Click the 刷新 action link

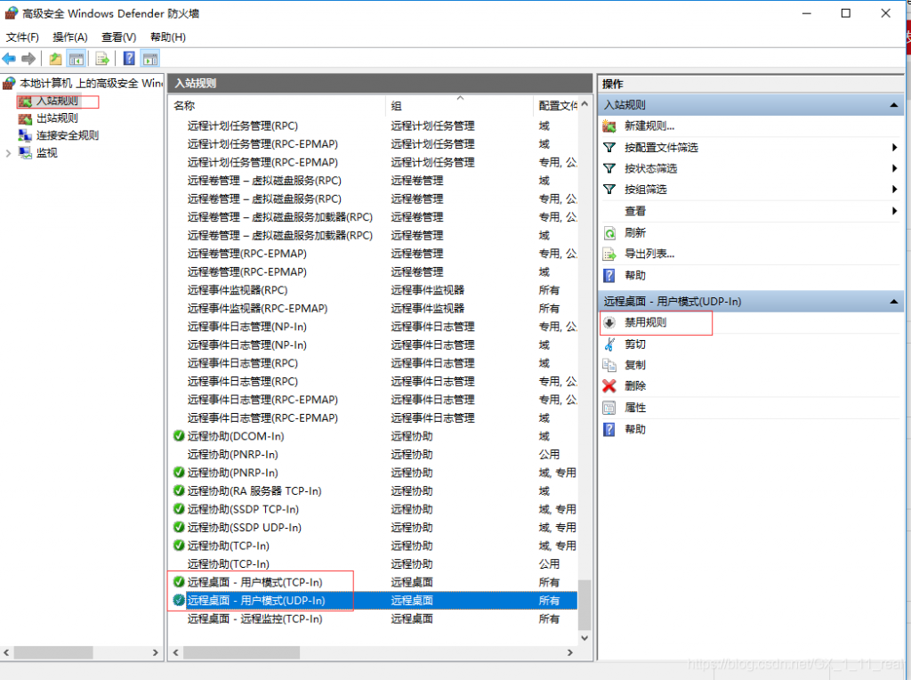pos(635,233)
